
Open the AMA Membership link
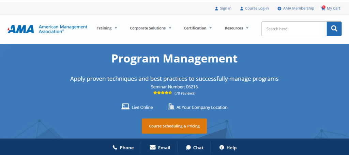[299, 8]
